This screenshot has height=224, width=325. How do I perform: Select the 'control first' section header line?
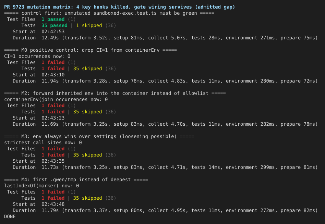[109, 13]
